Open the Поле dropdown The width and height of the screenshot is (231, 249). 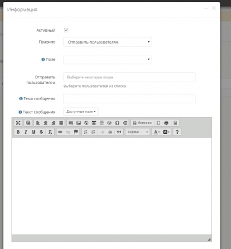(107, 60)
